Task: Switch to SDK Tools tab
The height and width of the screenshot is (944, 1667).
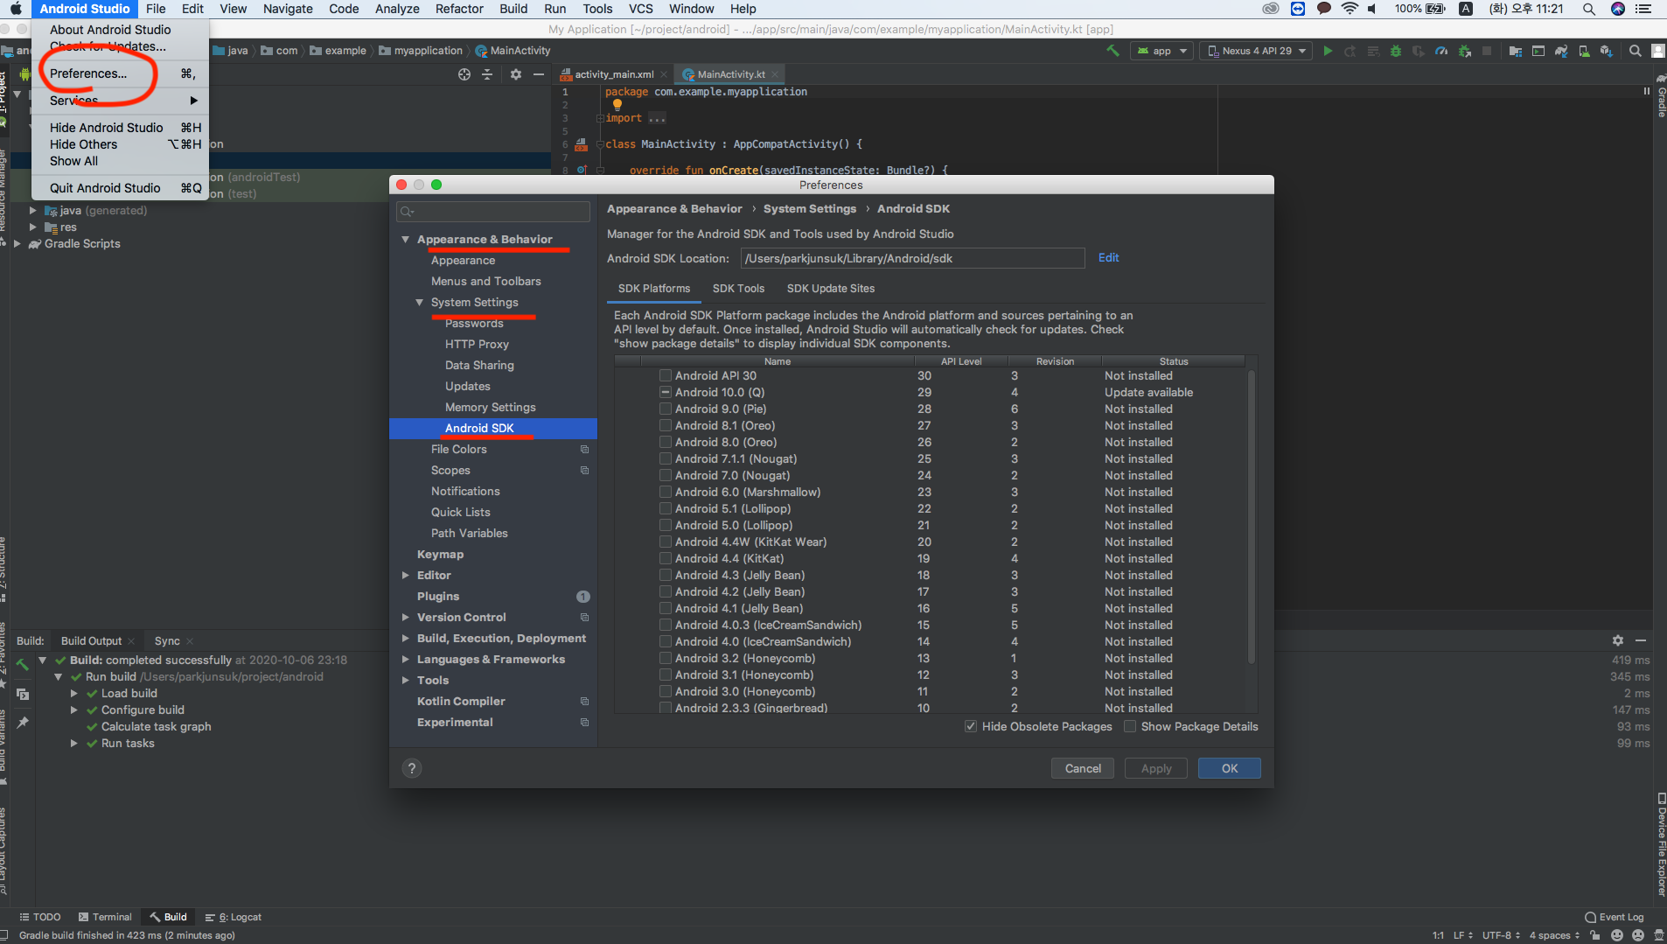Action: [x=738, y=288]
